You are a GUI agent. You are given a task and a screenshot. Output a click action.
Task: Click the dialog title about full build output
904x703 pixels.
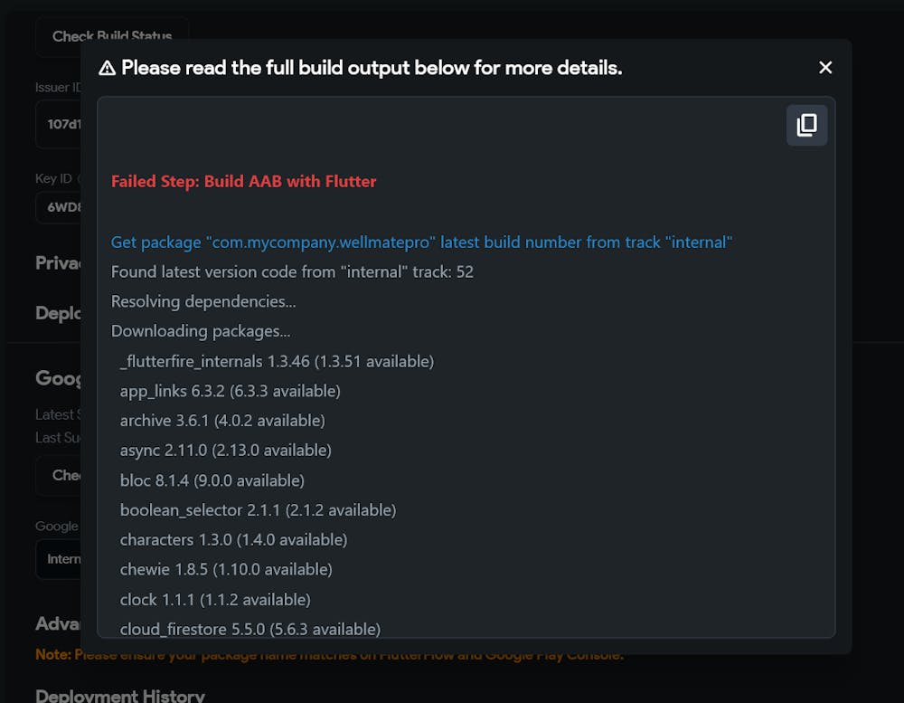pyautogui.click(x=372, y=68)
